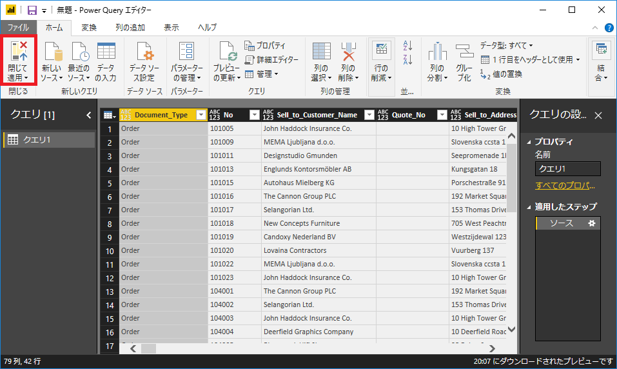This screenshot has height=369, width=617.
Task: Click 値の置換 (Replace Values)
Action: pyautogui.click(x=502, y=74)
